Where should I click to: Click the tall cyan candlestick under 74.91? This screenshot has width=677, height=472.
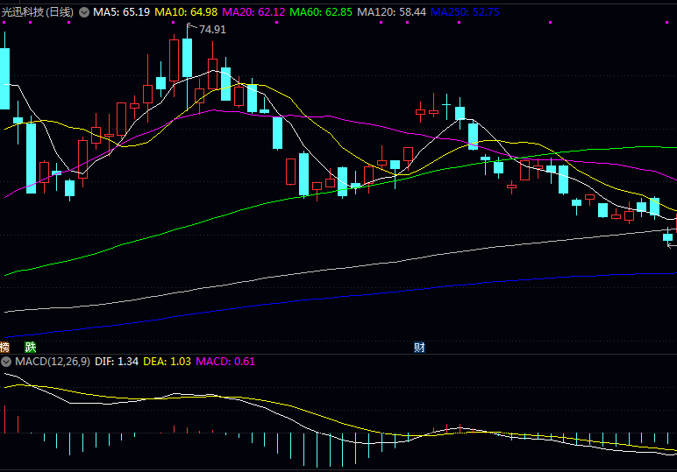pyautogui.click(x=188, y=58)
